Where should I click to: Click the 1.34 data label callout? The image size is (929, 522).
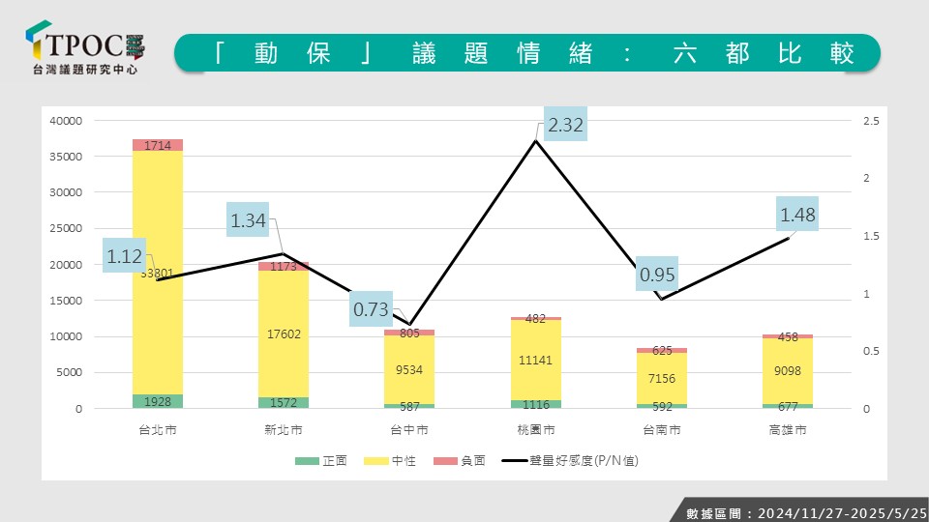[x=248, y=220]
